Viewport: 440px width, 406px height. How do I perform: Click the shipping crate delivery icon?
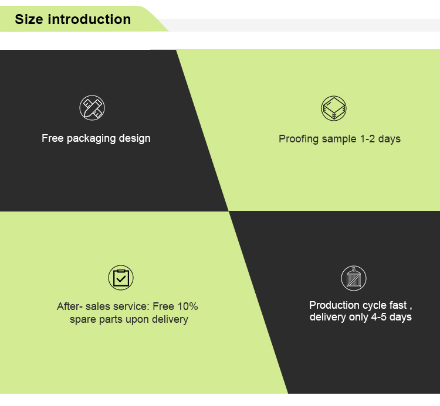[354, 278]
